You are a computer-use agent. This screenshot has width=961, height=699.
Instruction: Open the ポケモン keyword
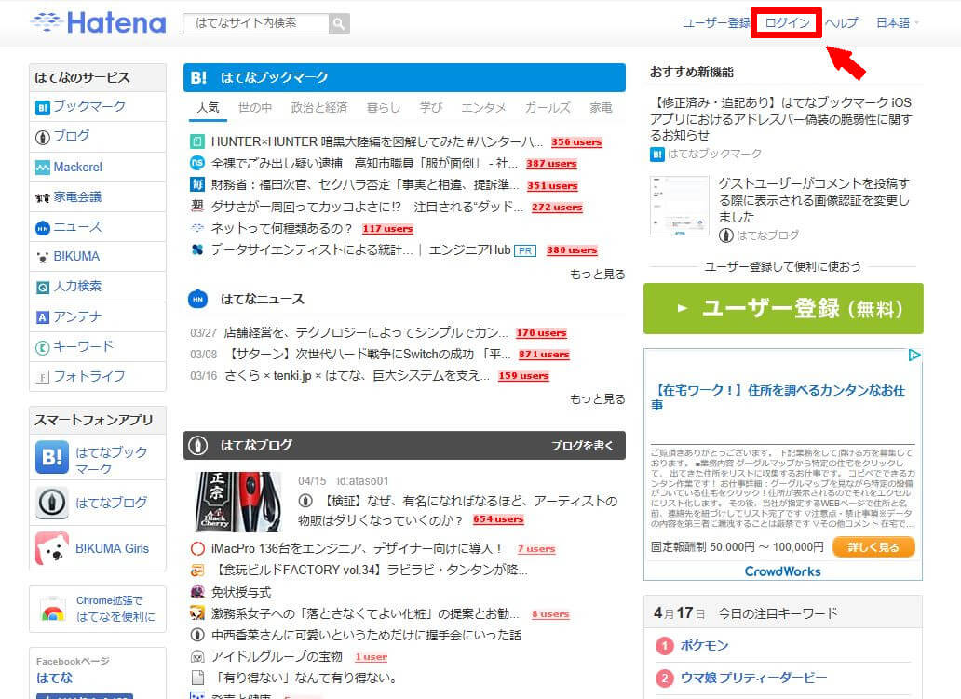(704, 646)
